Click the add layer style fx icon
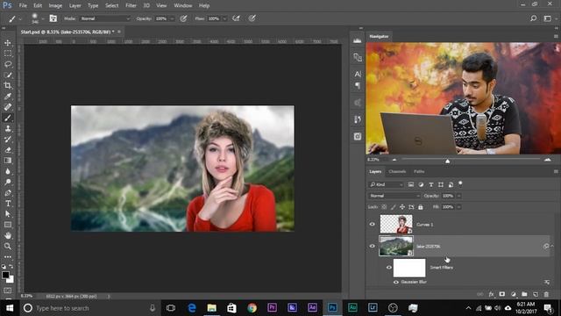The image size is (561, 316). tap(491, 294)
